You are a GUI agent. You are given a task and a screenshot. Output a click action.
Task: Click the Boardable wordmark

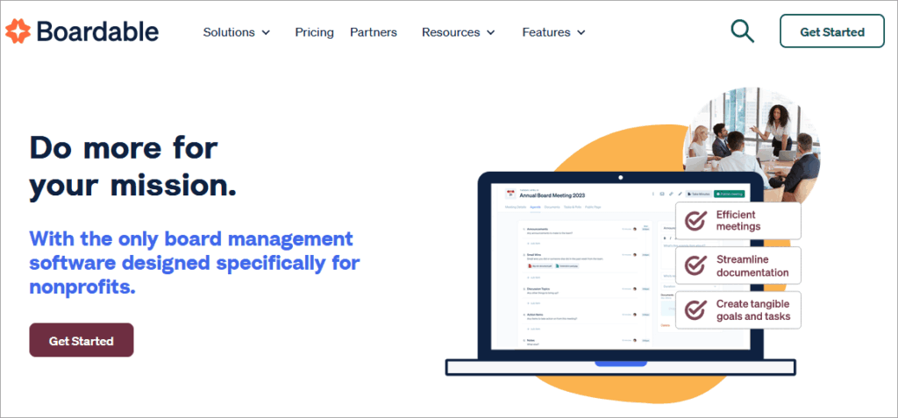tap(97, 31)
